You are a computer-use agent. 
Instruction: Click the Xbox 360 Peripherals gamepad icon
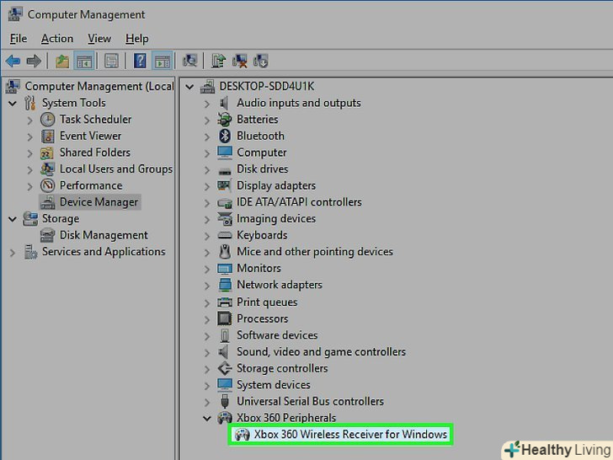tap(224, 418)
